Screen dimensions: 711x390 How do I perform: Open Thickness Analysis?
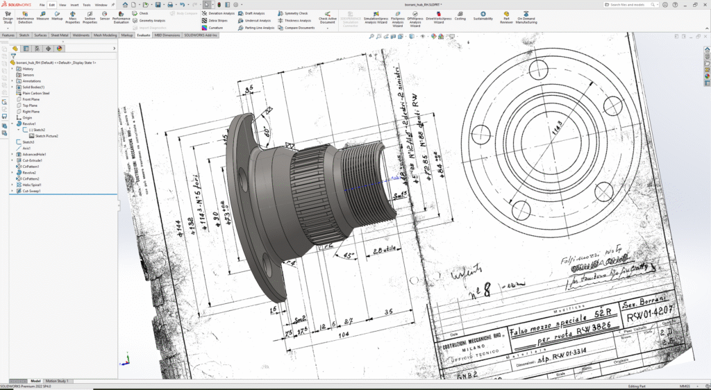pos(294,21)
